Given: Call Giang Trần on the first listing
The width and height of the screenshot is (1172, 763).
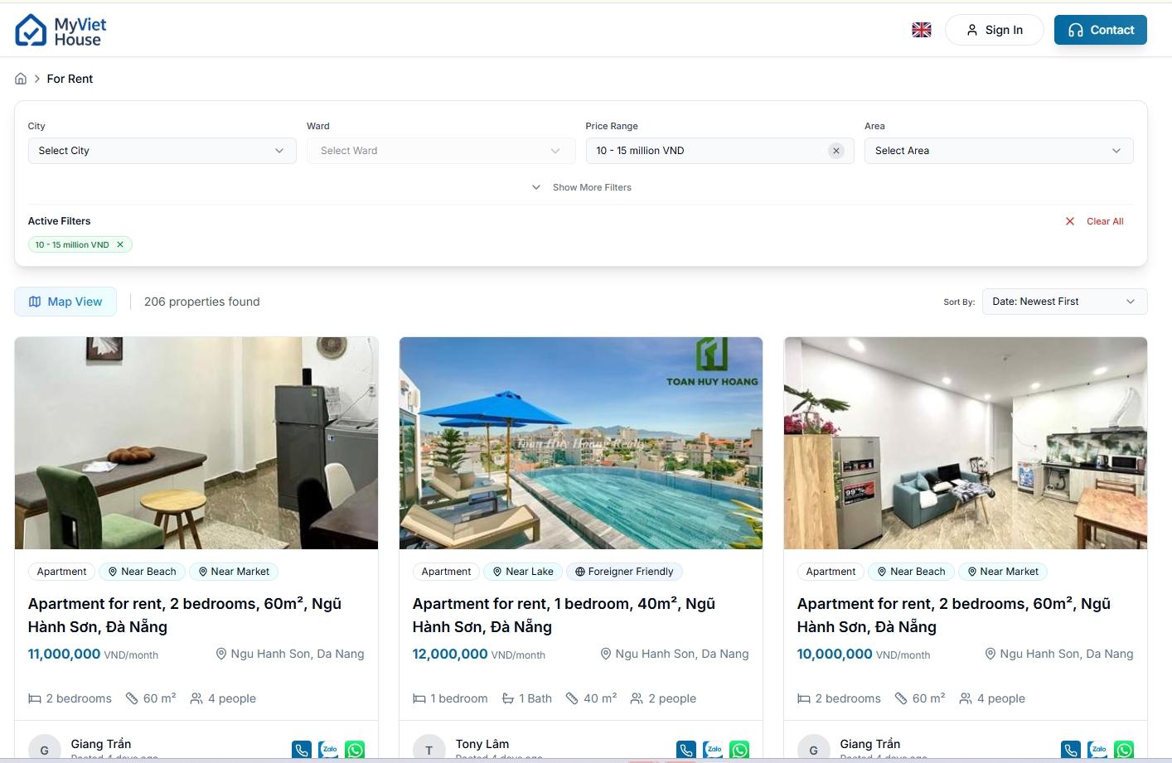Looking at the screenshot, I should (302, 750).
